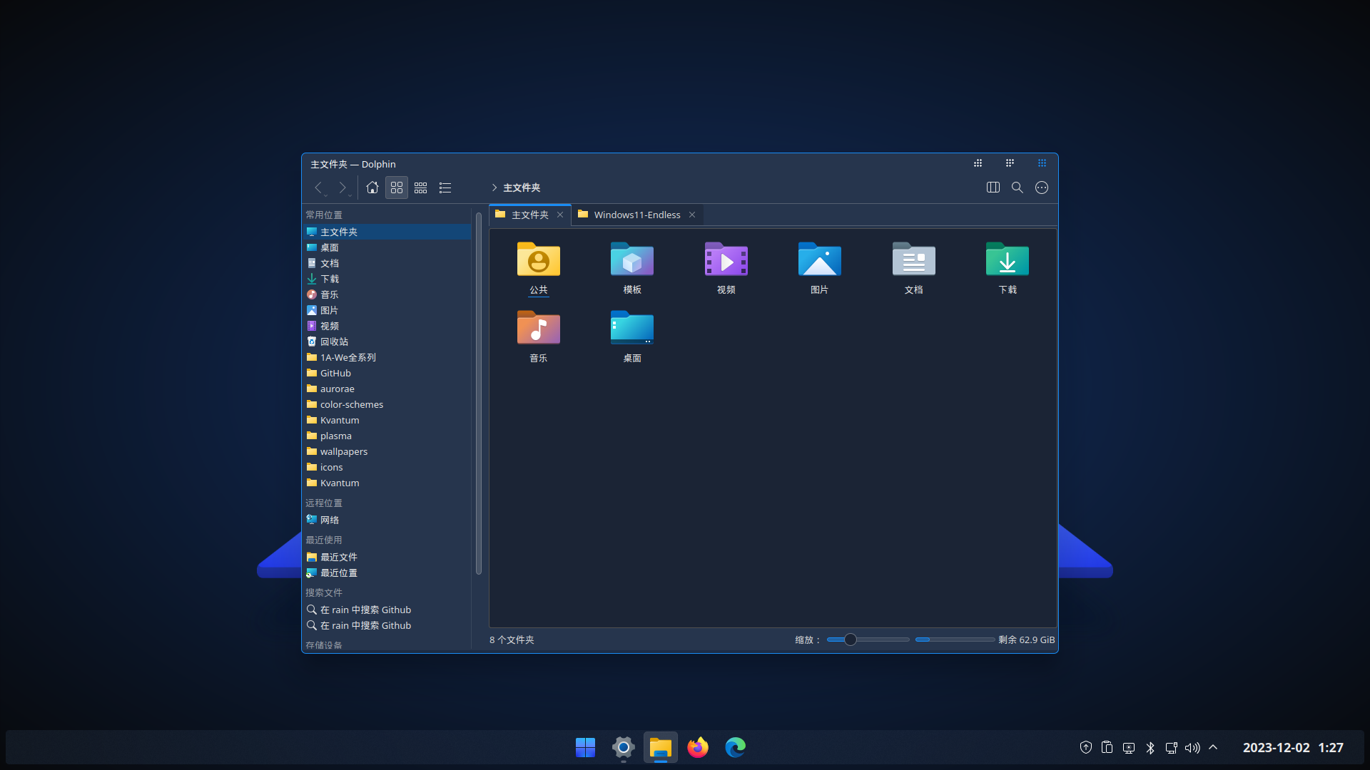Screen dimensions: 1370x770
Task: Open the GitHub sidebar bookmark
Action: pos(387,373)
